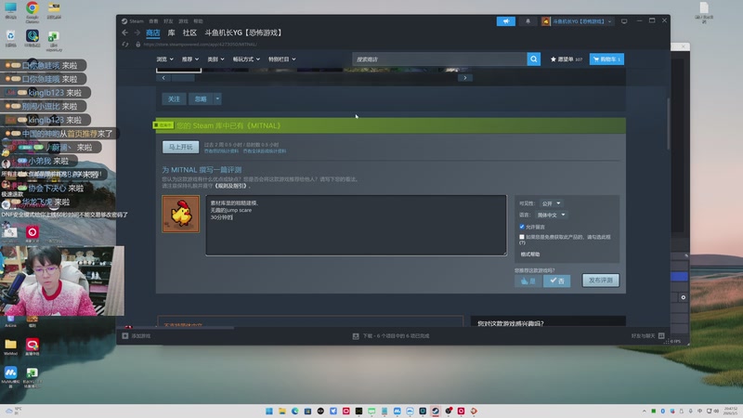
Task: Open Google Chrome desktop shortcut
Action: pos(33,12)
